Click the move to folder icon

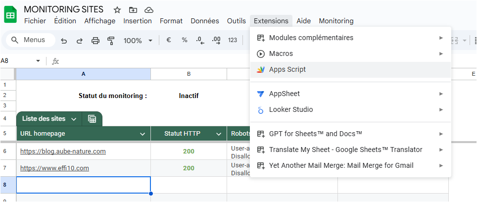(133, 10)
